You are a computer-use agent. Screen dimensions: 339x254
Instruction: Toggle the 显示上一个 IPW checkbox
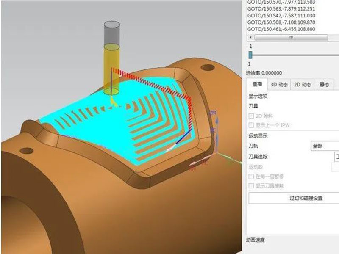point(251,125)
